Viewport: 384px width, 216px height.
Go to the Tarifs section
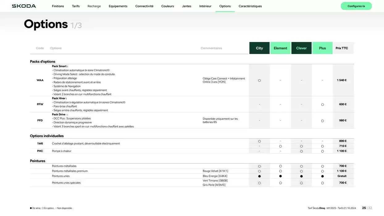point(76,6)
